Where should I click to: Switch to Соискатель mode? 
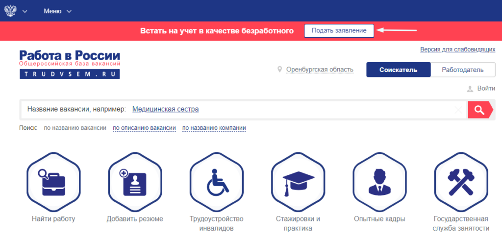[x=398, y=70]
